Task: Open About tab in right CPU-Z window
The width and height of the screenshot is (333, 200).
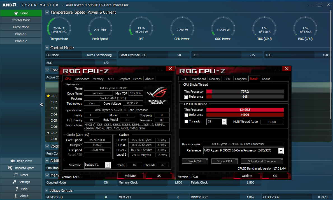Action: click(266, 79)
